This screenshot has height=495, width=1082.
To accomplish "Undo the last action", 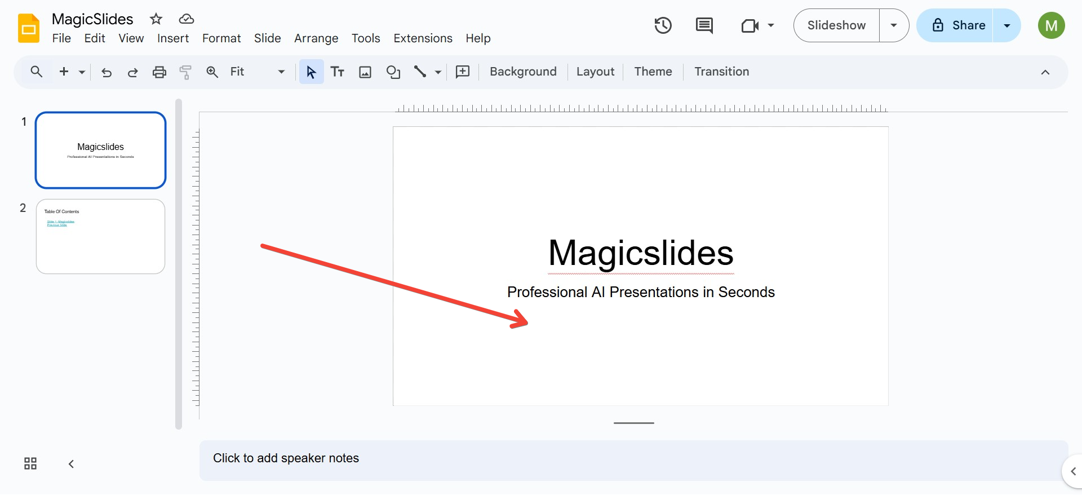I will tap(107, 72).
